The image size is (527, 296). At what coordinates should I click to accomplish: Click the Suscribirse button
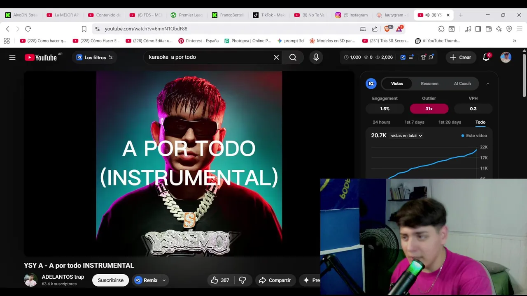point(111,280)
